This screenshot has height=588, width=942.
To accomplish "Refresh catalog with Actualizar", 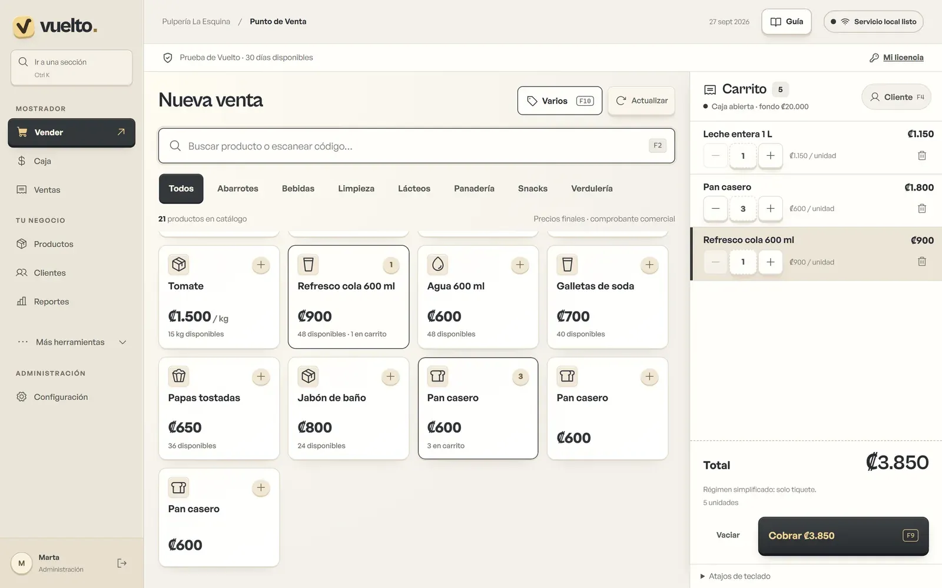I will pos(642,101).
